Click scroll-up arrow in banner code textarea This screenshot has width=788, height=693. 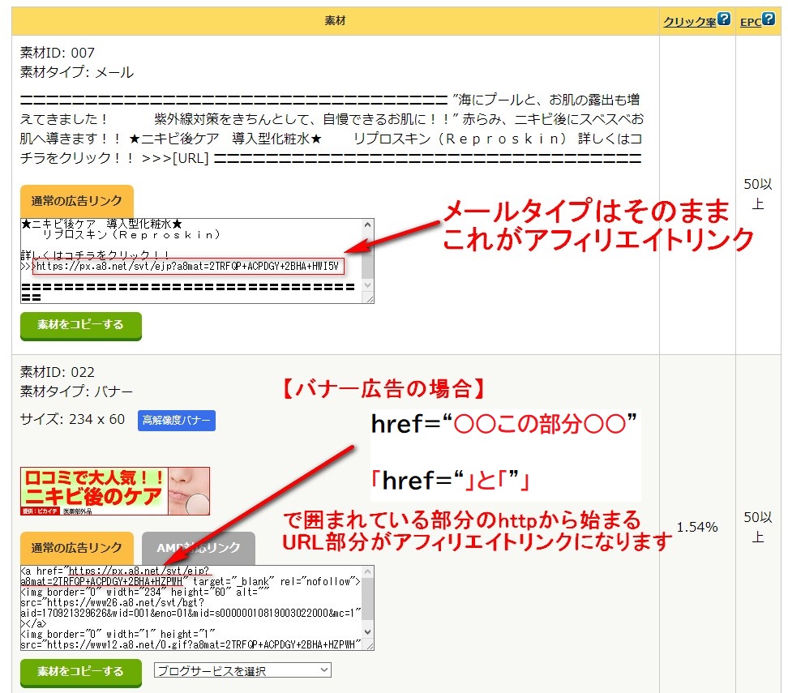pos(368,573)
